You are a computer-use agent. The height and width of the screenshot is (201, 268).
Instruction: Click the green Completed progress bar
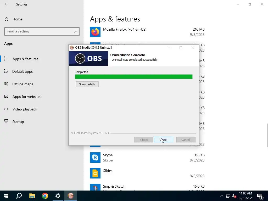[134, 77]
